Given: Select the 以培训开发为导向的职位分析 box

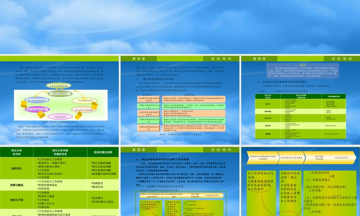Looking at the screenshot, I should [149, 113].
